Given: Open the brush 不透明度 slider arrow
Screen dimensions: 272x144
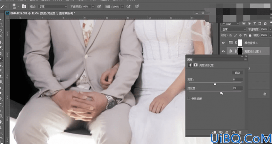Looking at the screenshot, I should pos(93,7).
